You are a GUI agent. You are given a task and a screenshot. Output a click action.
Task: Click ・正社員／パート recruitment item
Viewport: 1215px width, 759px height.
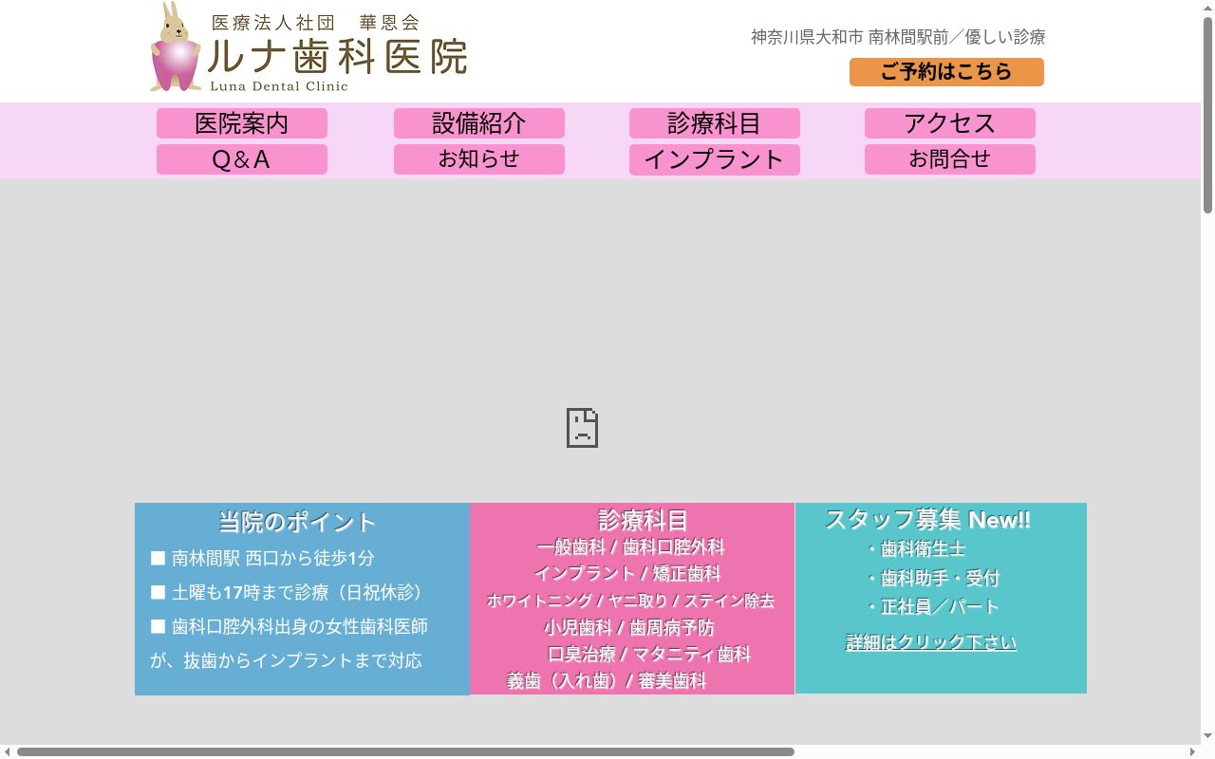tap(931, 606)
